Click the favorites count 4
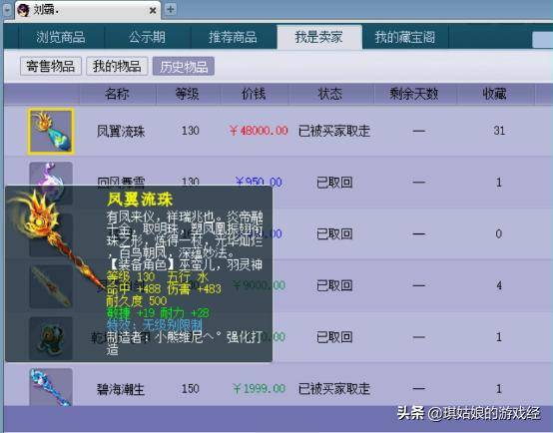The width and height of the screenshot is (553, 433). 499,285
